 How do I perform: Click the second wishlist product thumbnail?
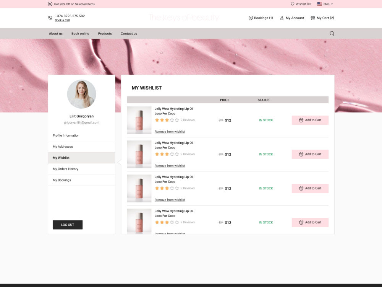pyautogui.click(x=139, y=154)
